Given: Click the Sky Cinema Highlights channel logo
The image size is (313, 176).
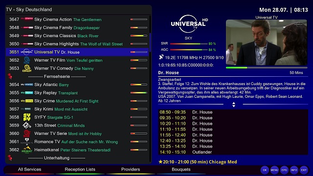Looking at the screenshot, I should coord(27,44).
